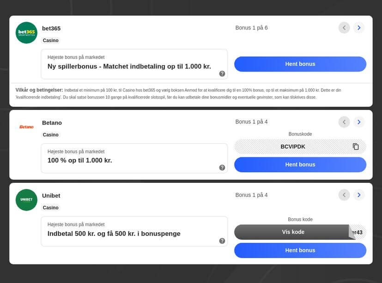Image resolution: width=382 pixels, height=283 pixels.
Task: Click the bet365 logo
Action: point(26,33)
